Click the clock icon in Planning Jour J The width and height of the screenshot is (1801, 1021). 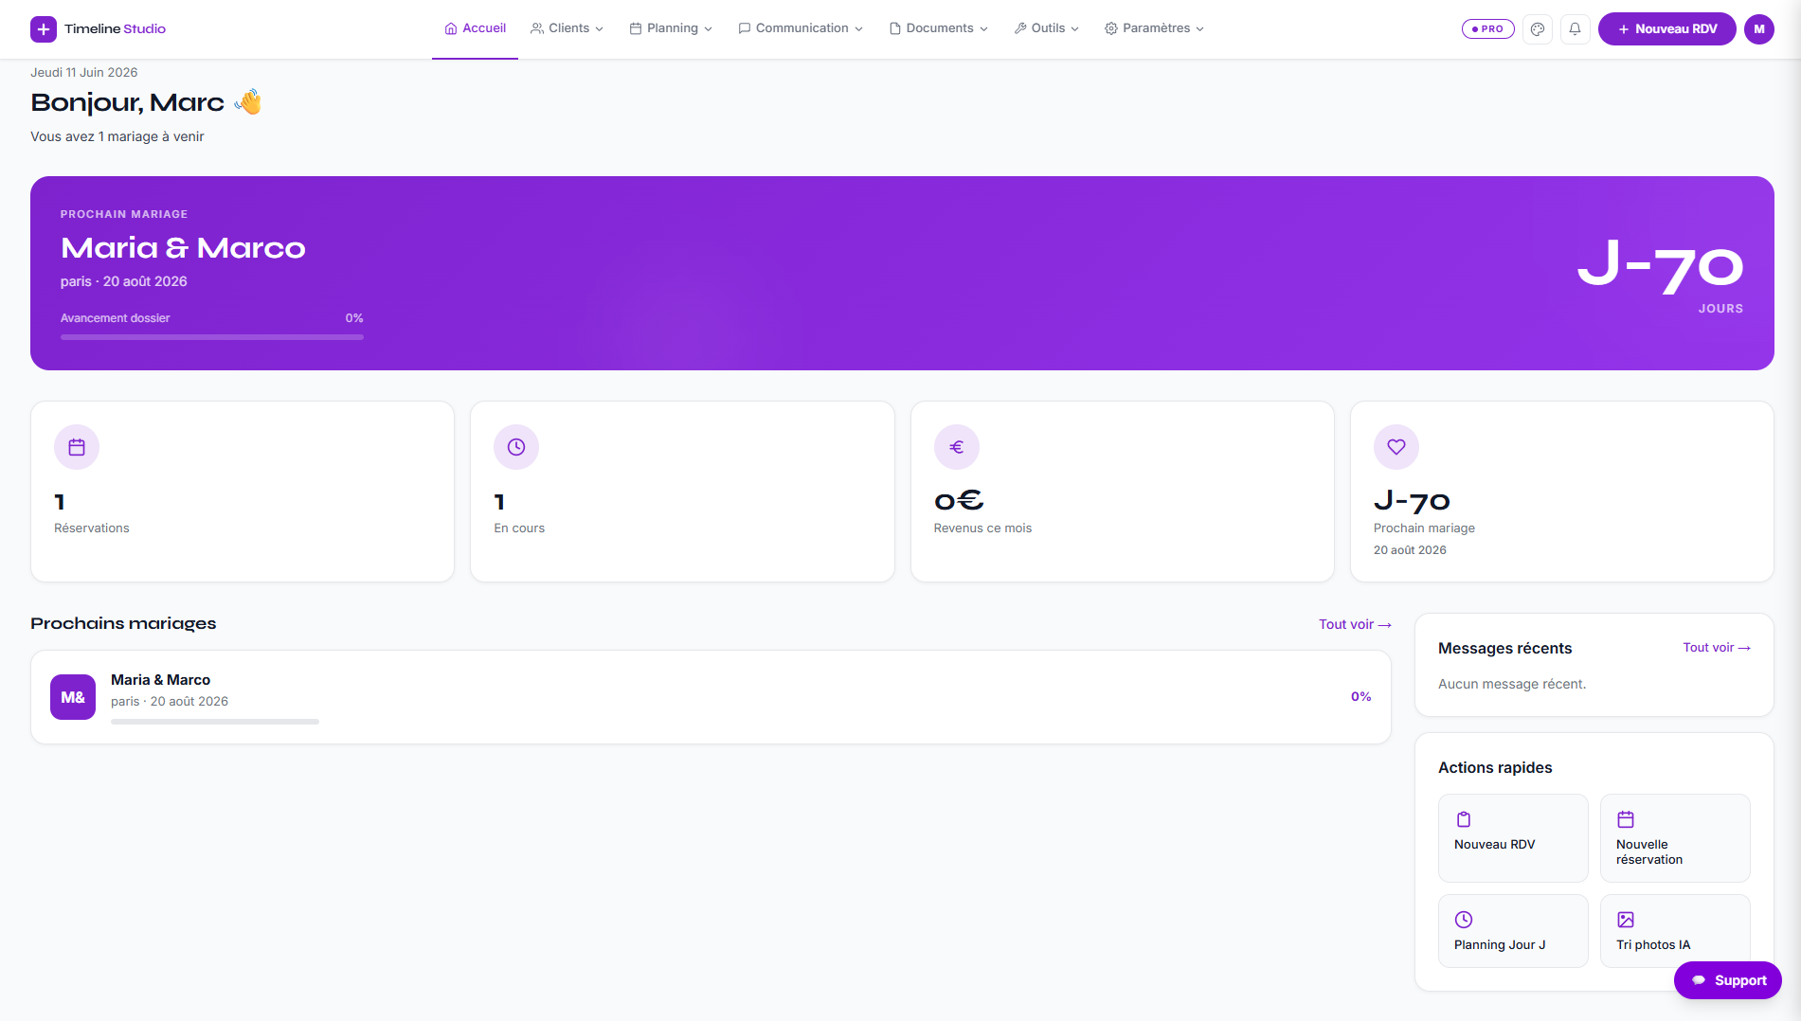pyautogui.click(x=1464, y=920)
